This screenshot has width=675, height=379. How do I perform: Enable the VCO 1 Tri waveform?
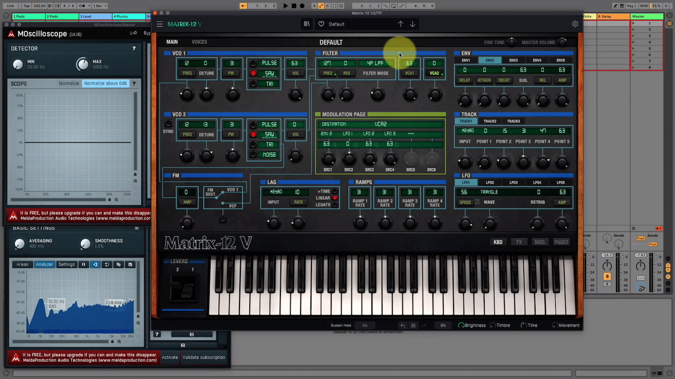tap(253, 84)
